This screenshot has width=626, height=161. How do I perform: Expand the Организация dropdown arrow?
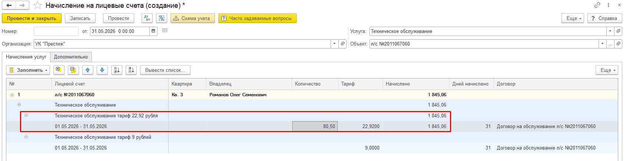[334, 44]
